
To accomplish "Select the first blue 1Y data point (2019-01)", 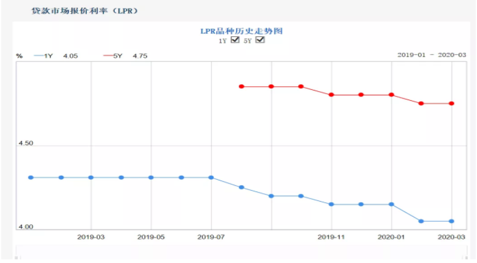I will [31, 177].
